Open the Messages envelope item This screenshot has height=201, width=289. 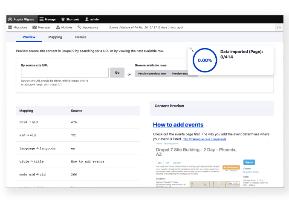tap(41, 27)
